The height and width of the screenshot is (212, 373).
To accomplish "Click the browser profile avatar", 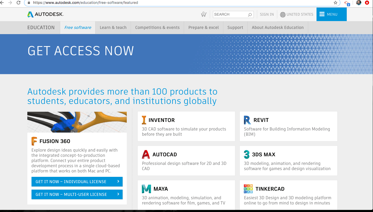I will [x=359, y=3].
